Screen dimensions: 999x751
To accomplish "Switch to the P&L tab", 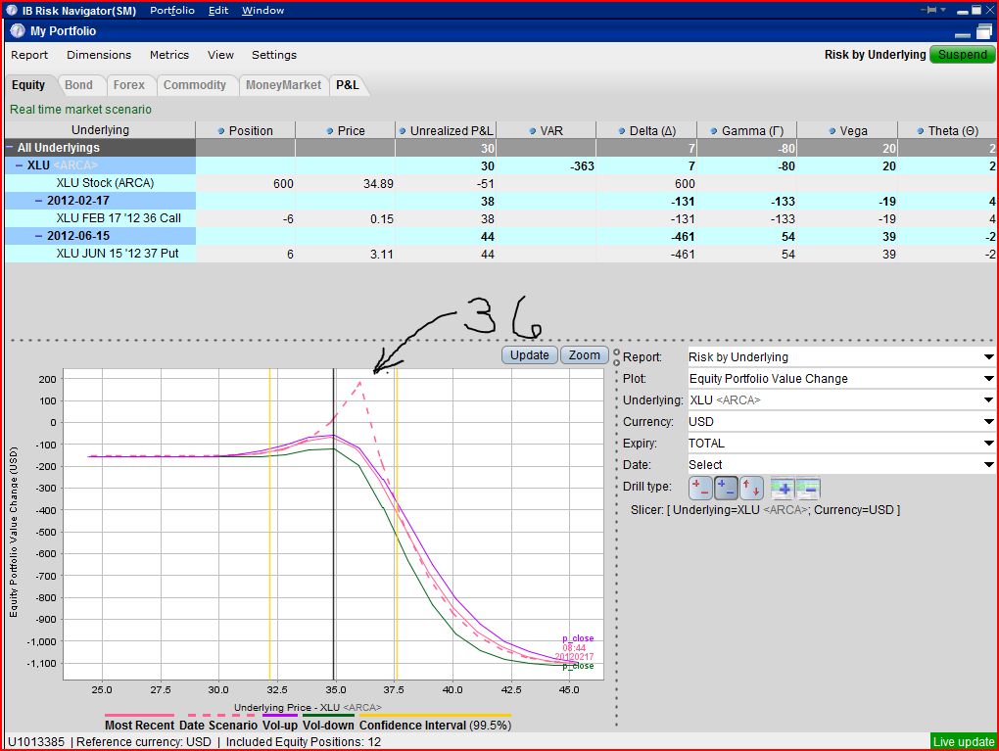I will [x=348, y=85].
